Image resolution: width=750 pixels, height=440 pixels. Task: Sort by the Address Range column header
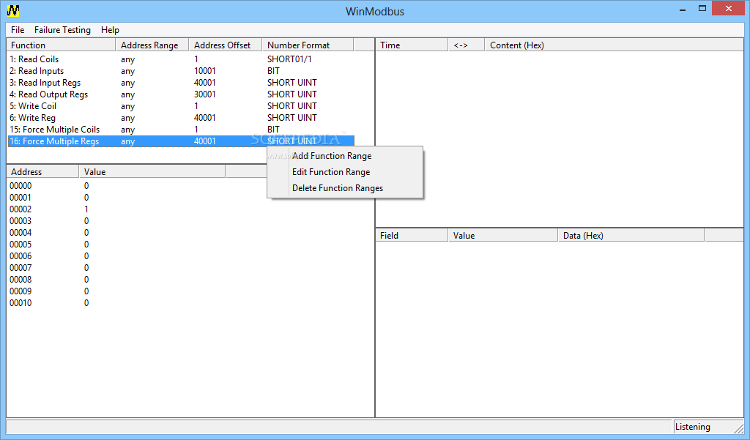point(152,45)
